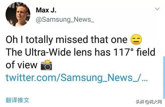This screenshot has height=107, width=165.
Task: Click the word "field" in the tweet
Action: coord(146,52)
